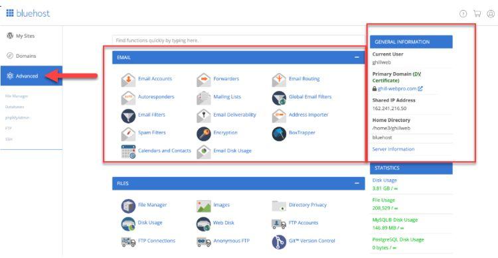The image size is (498, 258).
Task: Open the Email Filters funnel icon
Action: pos(128,116)
